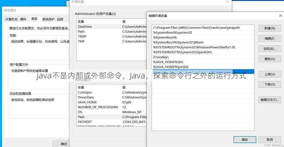Click the 删除(D) button

(x=270, y=59)
